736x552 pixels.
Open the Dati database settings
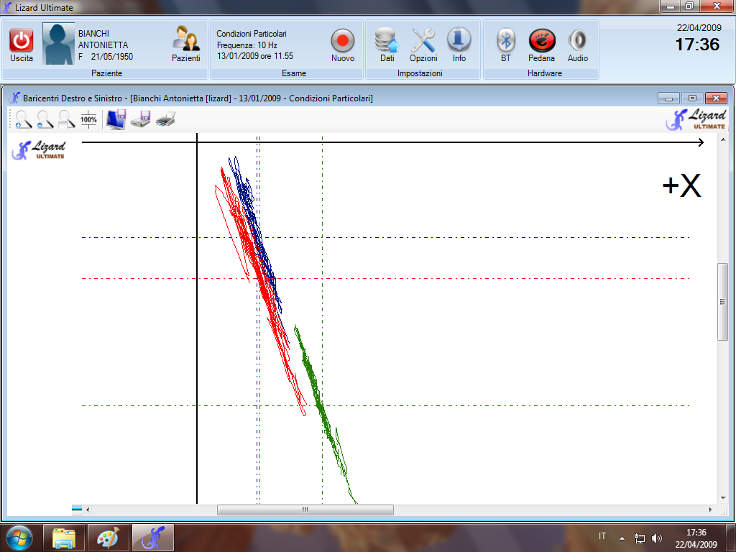pyautogui.click(x=387, y=44)
